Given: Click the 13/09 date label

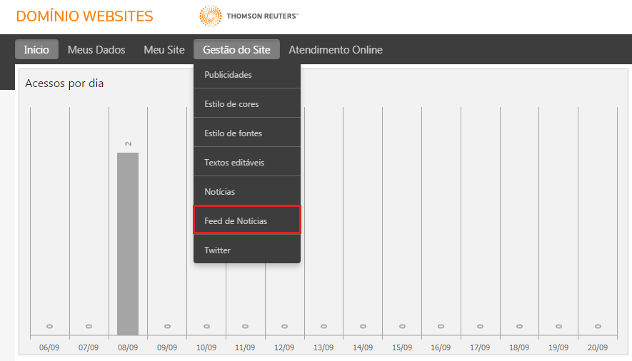Looking at the screenshot, I should (323, 347).
